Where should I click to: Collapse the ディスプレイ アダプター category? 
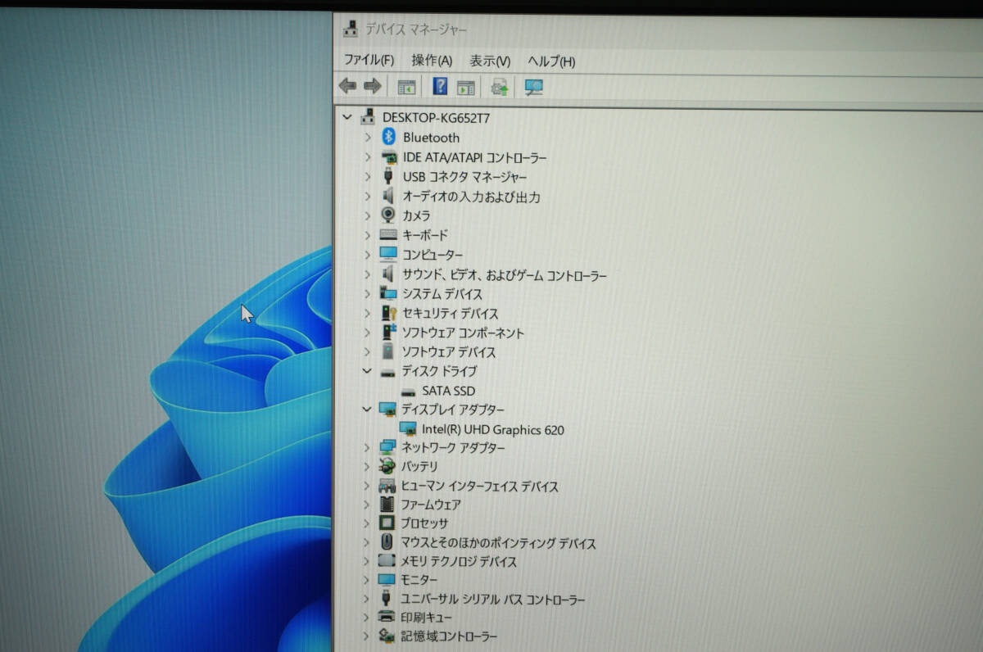367,409
